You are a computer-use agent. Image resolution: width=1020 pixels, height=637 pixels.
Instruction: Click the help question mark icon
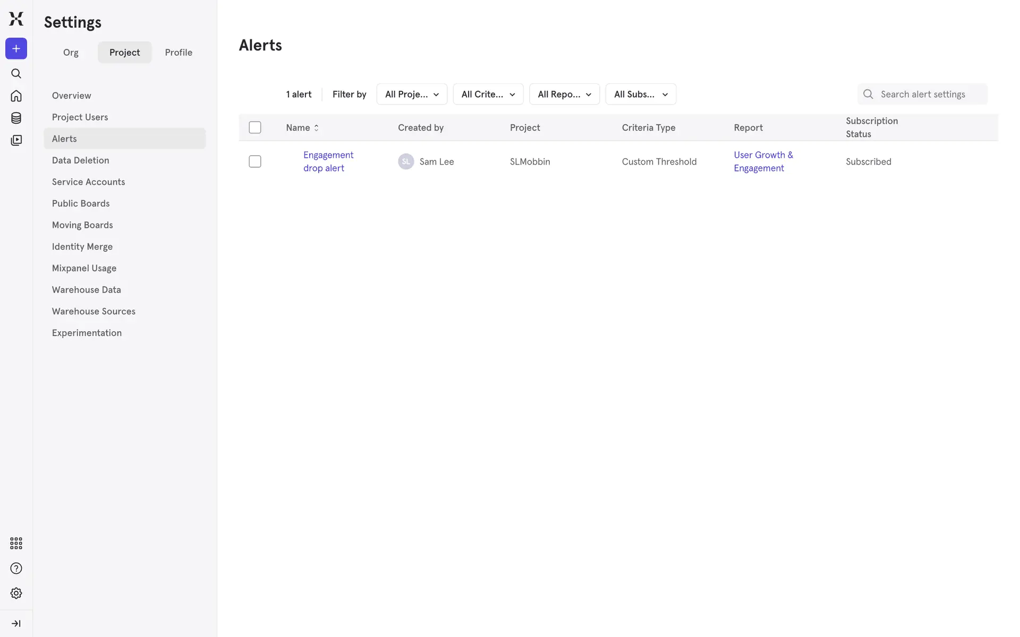click(x=16, y=569)
